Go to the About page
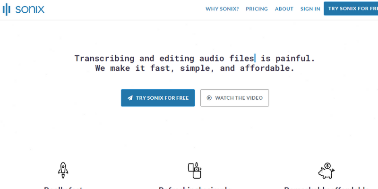 coord(284,9)
